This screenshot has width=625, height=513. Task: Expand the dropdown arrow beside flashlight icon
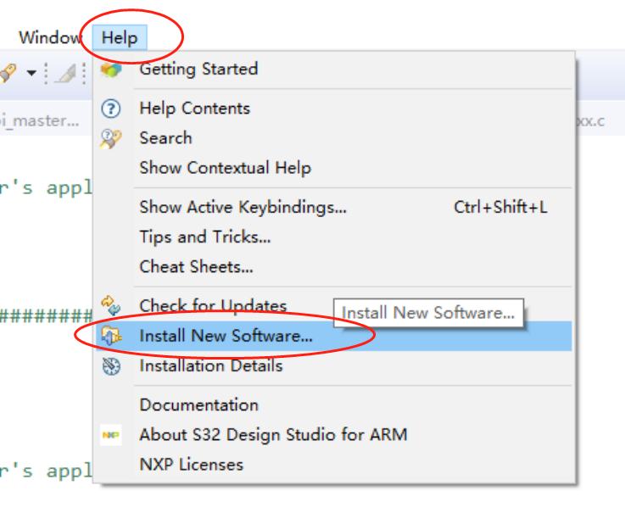point(31,73)
